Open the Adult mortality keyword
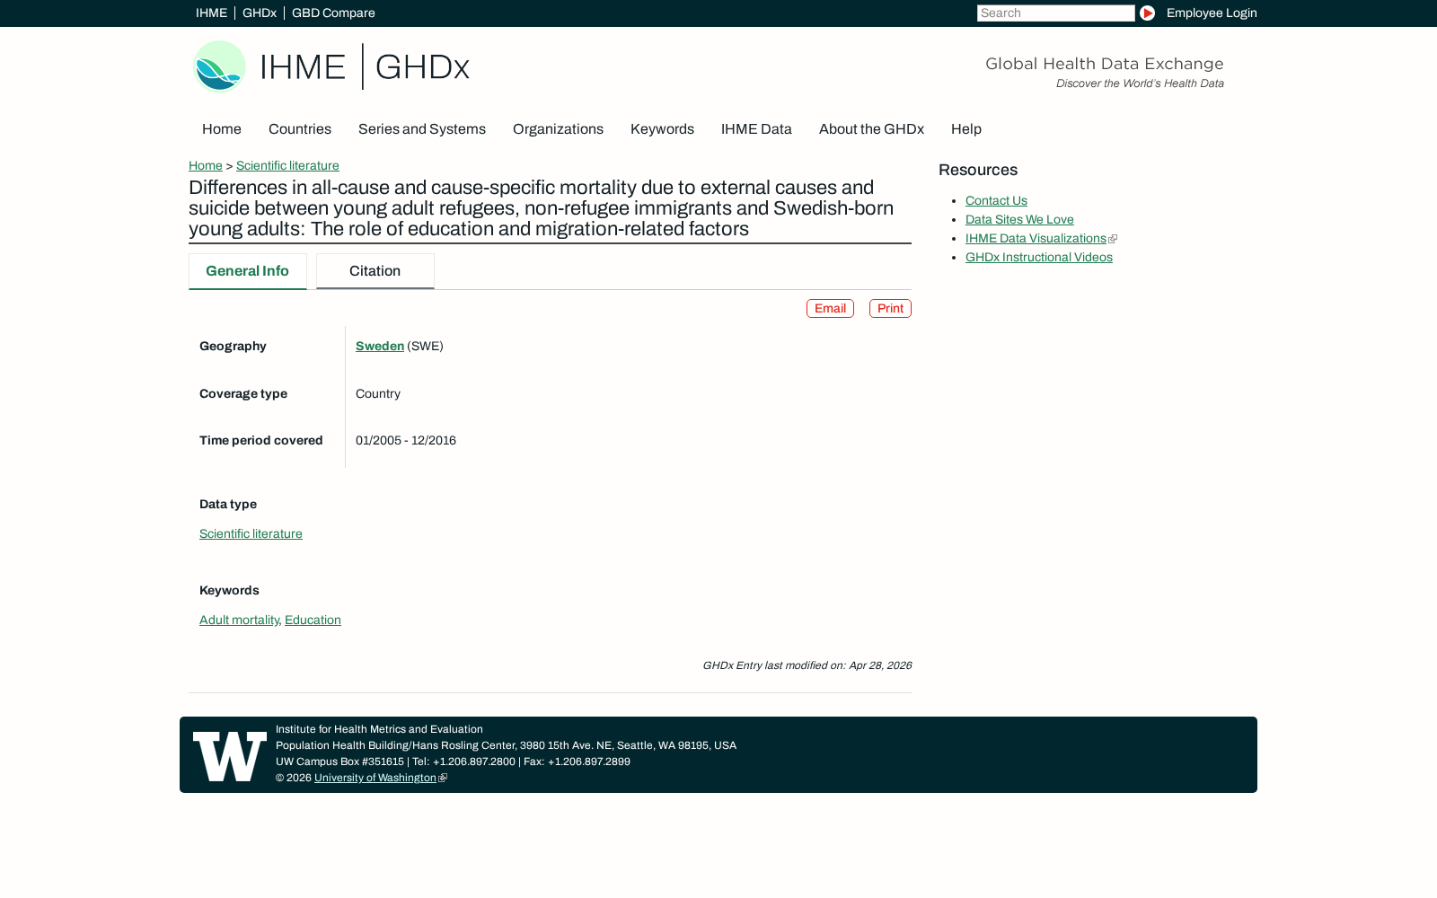 [239, 620]
